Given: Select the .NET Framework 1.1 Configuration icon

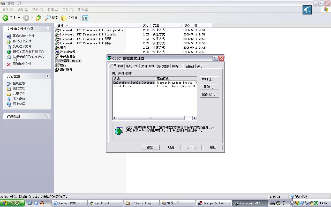Looking at the screenshot, I should tap(57, 30).
